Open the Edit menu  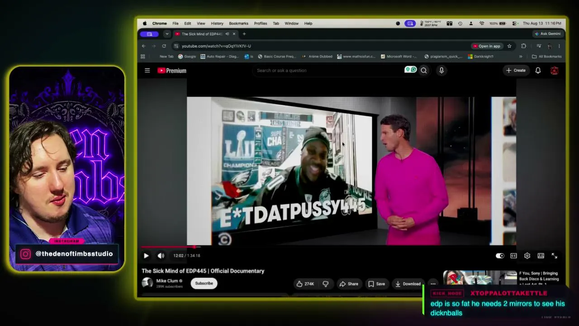[187, 24]
